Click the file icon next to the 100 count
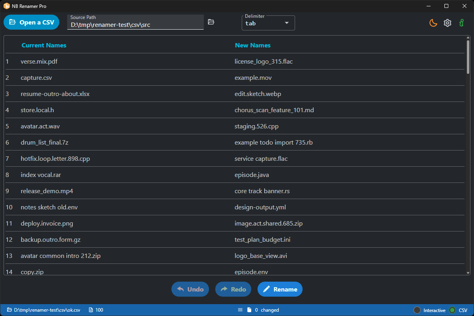 pos(90,310)
